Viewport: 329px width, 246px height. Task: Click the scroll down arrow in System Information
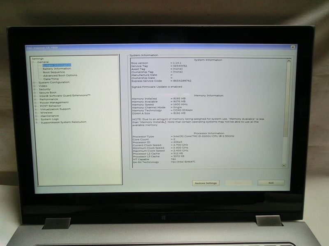tap(283, 165)
